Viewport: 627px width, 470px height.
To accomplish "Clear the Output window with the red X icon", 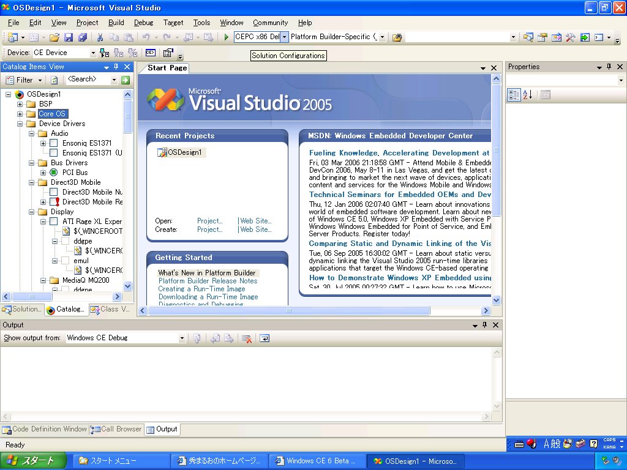I will [247, 338].
